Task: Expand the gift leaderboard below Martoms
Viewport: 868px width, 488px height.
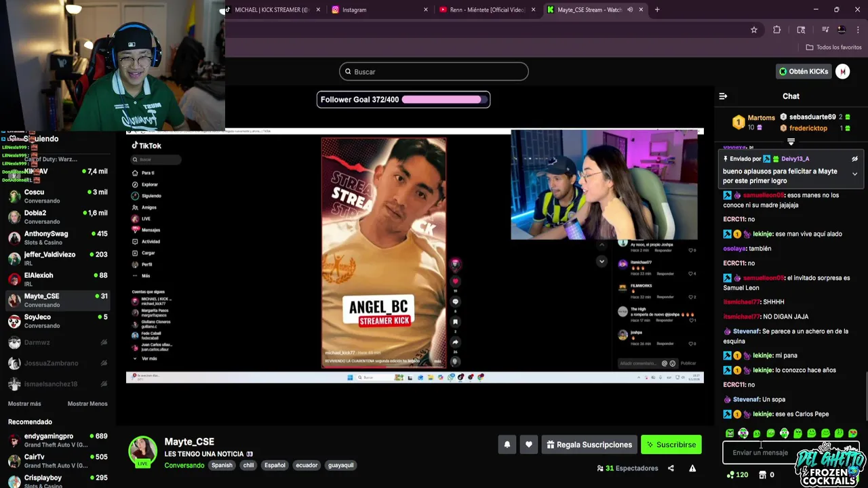Action: 791,142
